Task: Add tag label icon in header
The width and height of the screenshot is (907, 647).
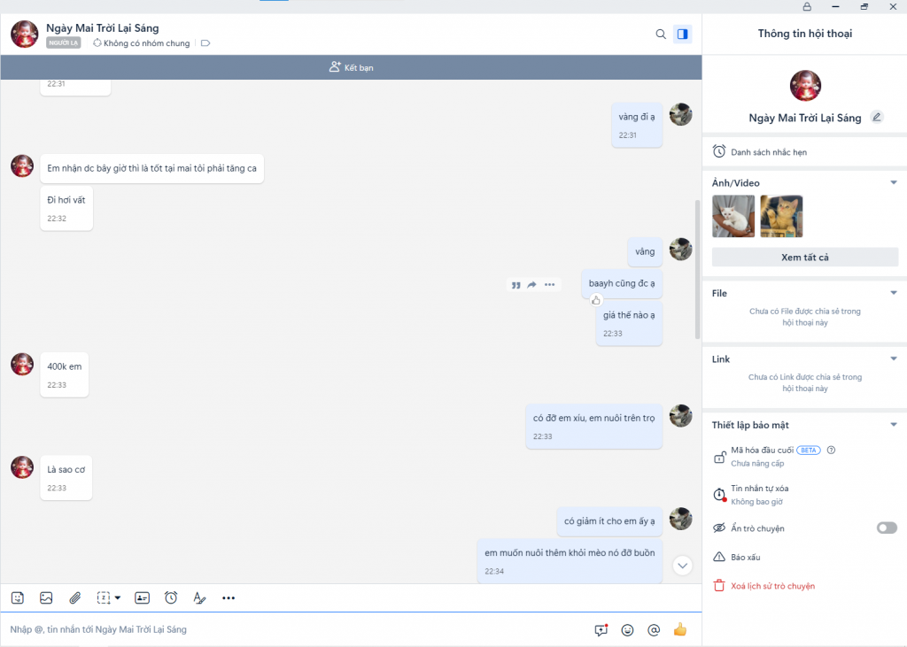Action: point(205,43)
